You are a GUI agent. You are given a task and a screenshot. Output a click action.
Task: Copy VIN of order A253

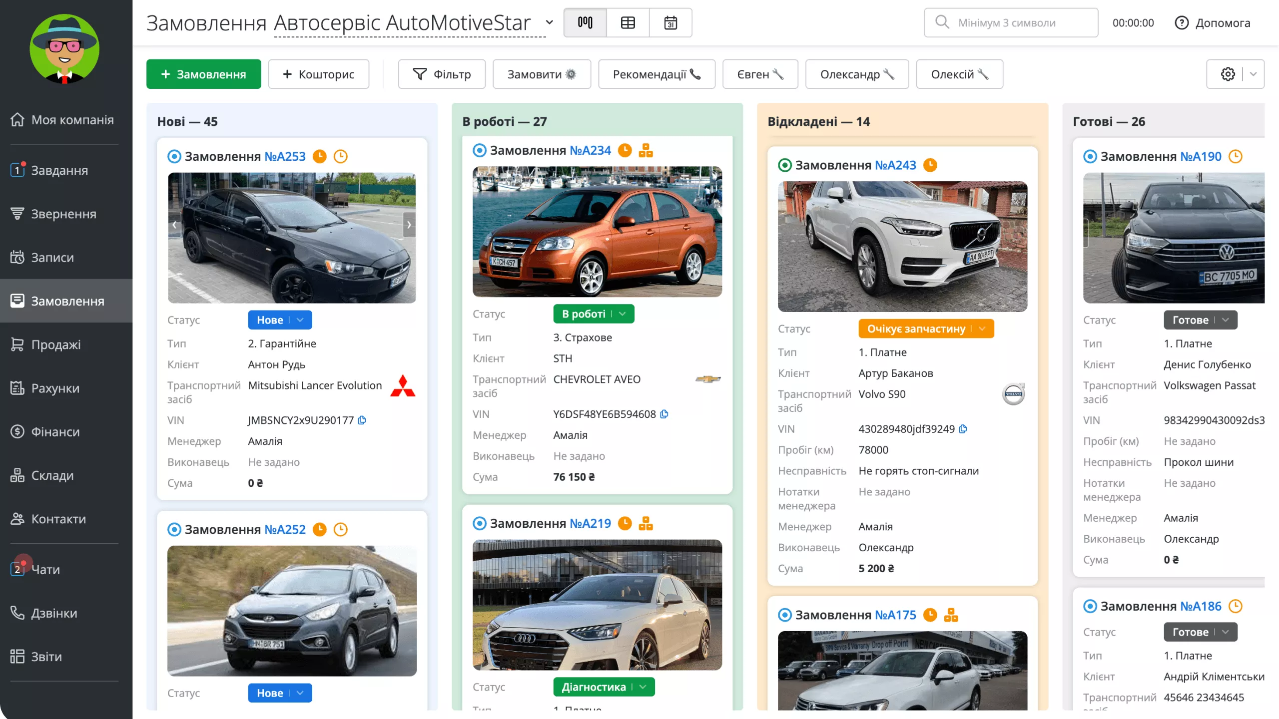(362, 420)
